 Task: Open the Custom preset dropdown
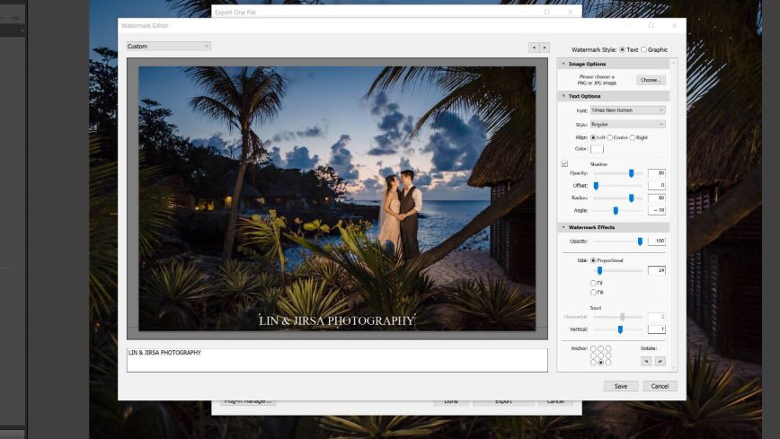tap(168, 47)
